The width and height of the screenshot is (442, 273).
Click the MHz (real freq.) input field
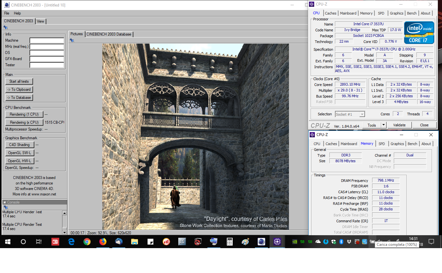(47, 47)
